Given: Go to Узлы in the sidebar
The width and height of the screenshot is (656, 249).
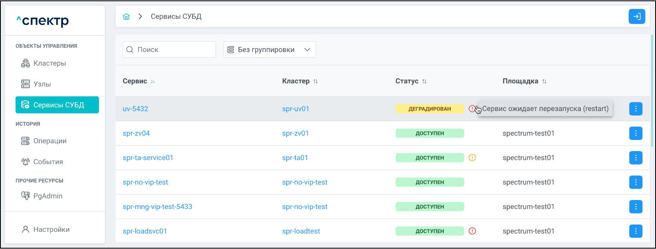Looking at the screenshot, I should [x=42, y=84].
